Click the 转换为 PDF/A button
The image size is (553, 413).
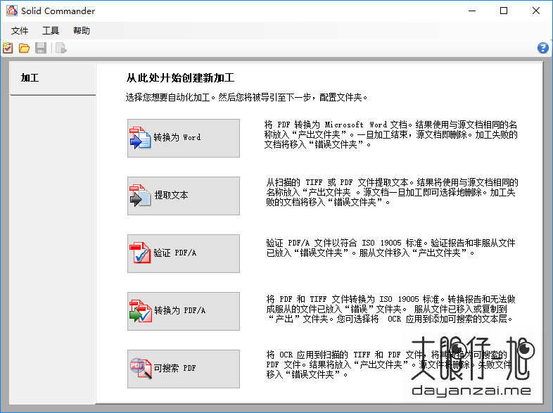[184, 311]
